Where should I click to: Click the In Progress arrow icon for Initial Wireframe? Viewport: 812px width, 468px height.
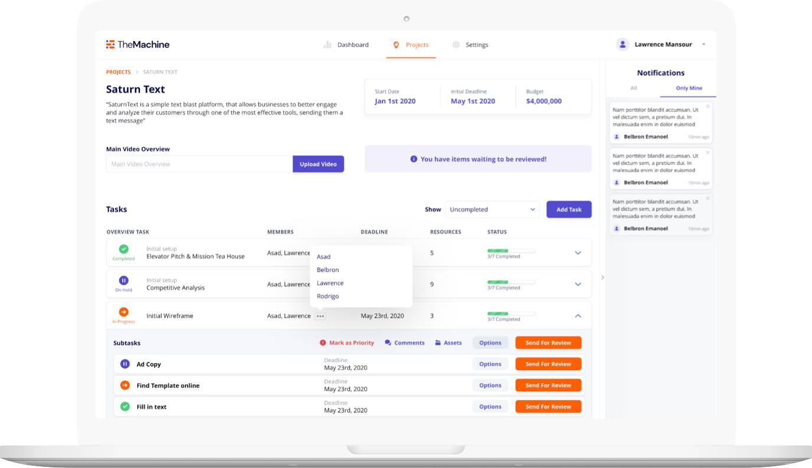[x=123, y=312]
